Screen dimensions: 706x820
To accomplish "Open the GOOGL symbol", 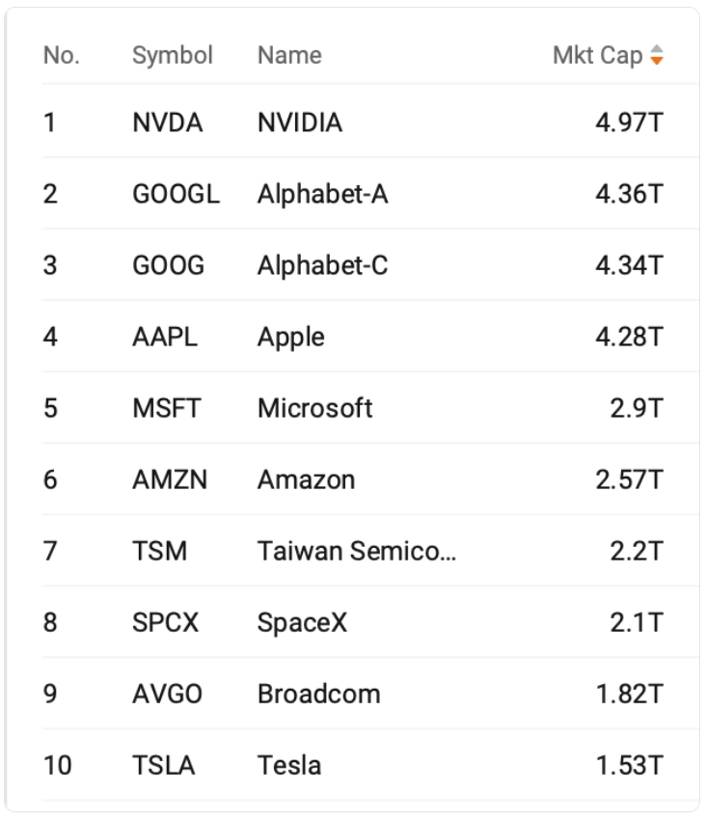I will 176,194.
